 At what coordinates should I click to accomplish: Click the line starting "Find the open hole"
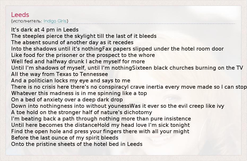coord(100,131)
